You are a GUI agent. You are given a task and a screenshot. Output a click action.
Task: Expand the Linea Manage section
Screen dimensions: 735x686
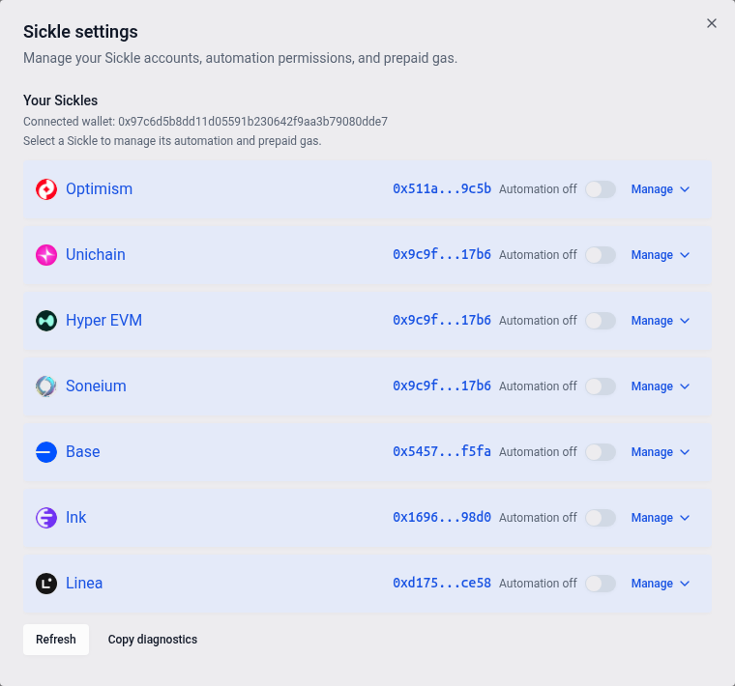661,584
